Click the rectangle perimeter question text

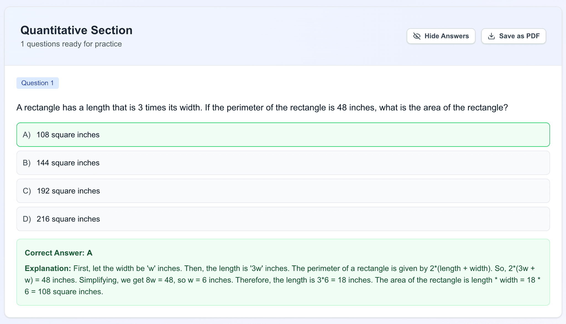[262, 108]
